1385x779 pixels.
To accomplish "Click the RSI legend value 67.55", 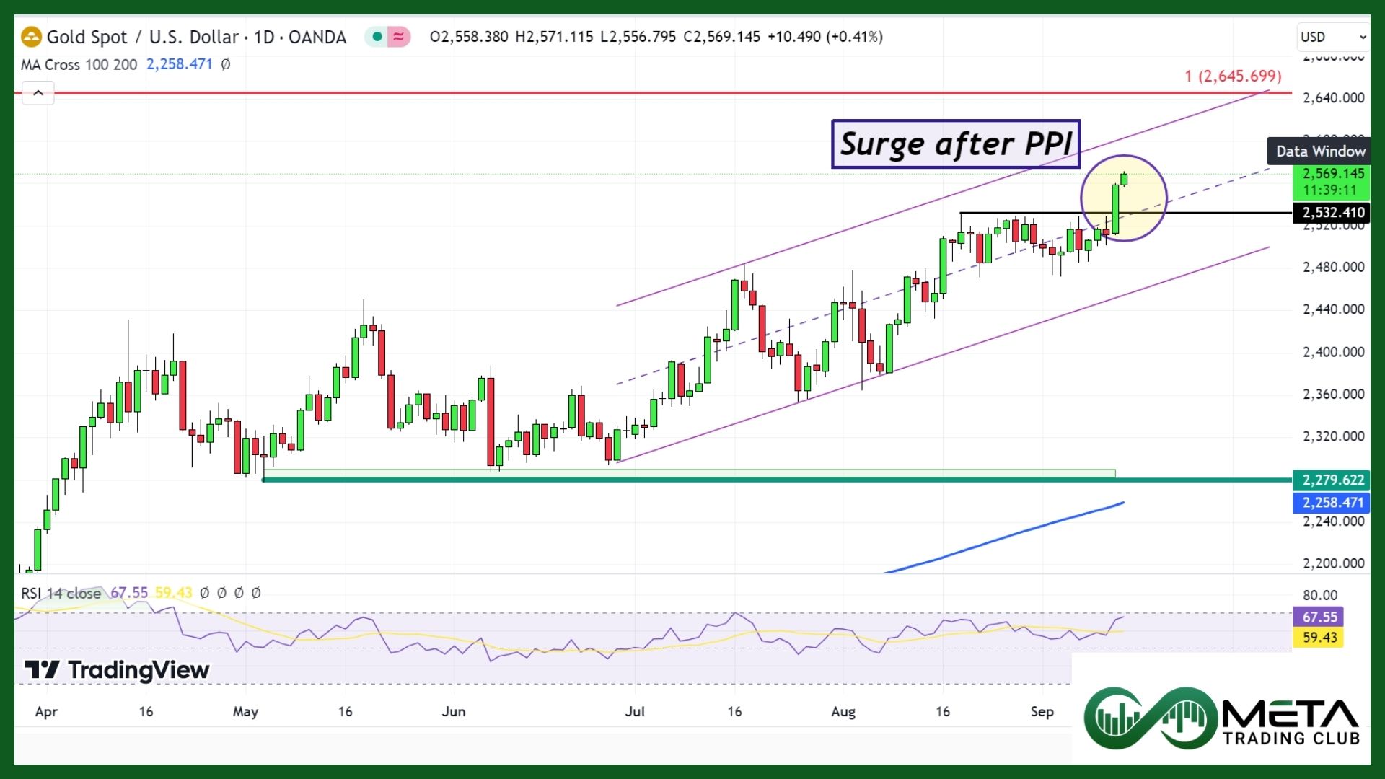I will [x=129, y=593].
